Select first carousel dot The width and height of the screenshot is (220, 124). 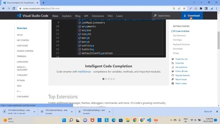tap(103, 79)
